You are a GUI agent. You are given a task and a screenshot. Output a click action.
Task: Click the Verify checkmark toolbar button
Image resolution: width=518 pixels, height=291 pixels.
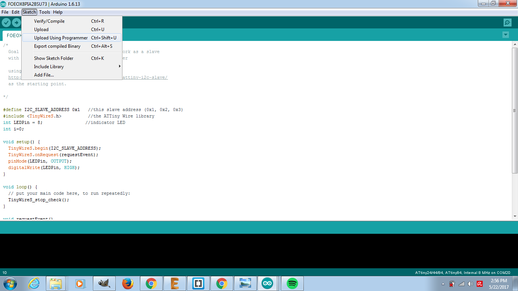click(6, 22)
